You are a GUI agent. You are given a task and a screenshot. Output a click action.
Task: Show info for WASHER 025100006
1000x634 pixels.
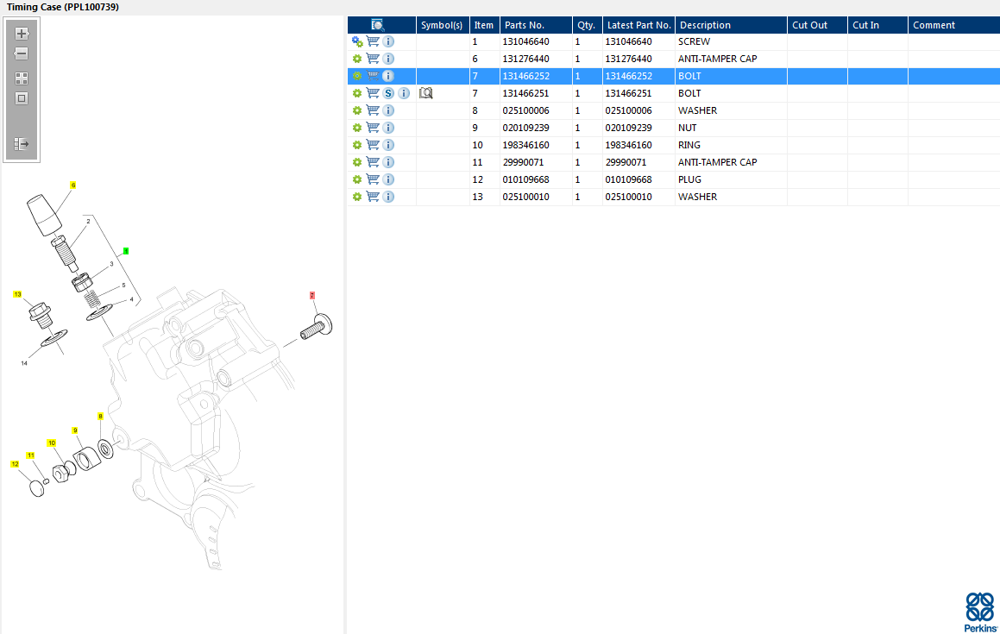[x=388, y=110]
